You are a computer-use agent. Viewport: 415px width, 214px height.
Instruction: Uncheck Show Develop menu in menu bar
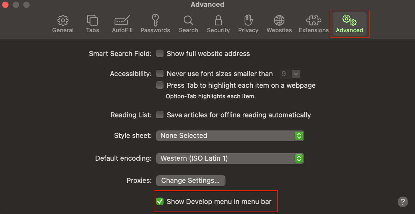point(160,202)
